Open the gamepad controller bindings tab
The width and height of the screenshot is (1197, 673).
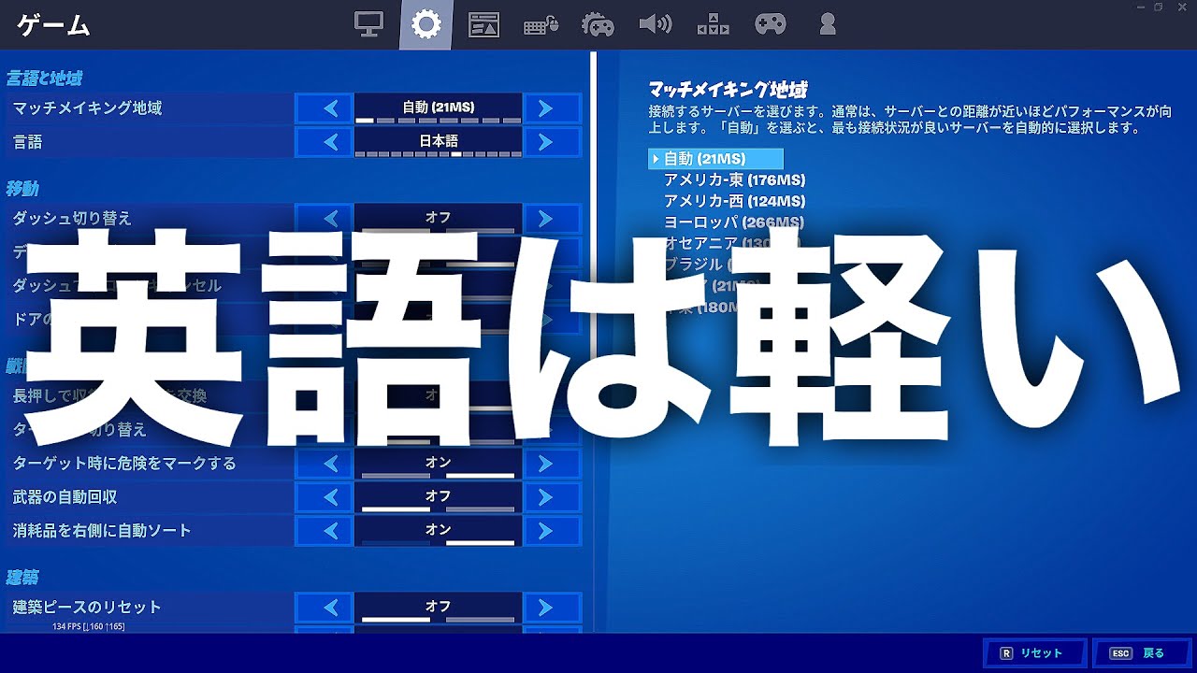click(771, 25)
